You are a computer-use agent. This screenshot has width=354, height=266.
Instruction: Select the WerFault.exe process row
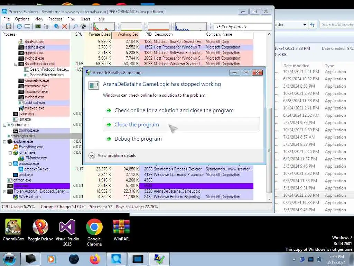(x=127, y=197)
